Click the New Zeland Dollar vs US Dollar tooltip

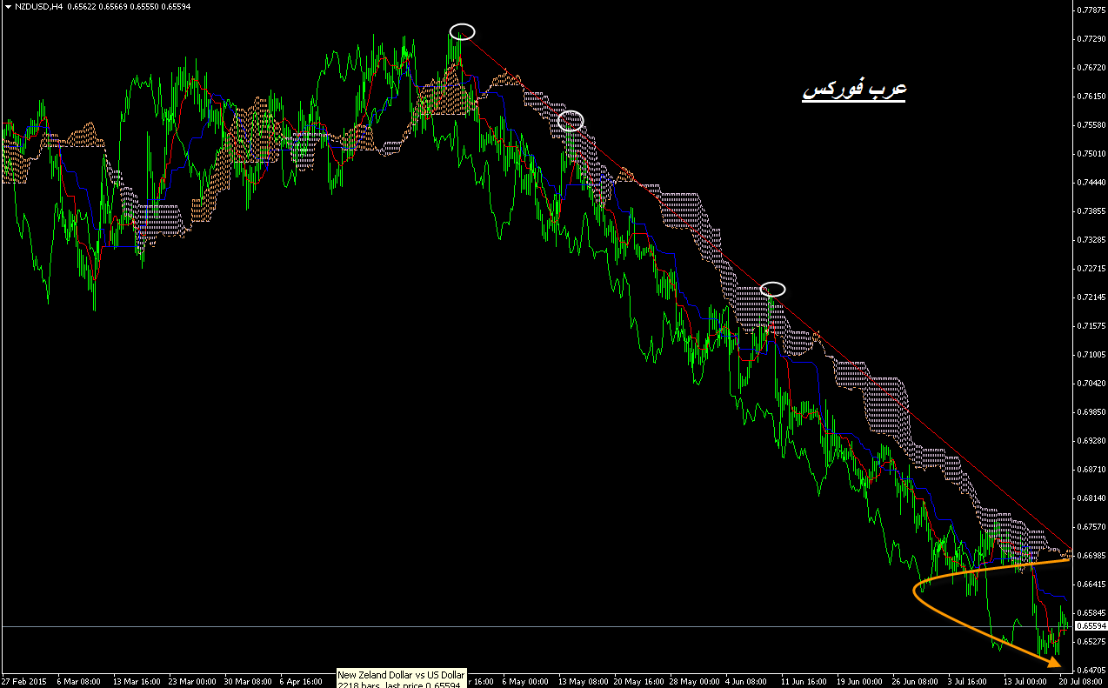tap(402, 679)
